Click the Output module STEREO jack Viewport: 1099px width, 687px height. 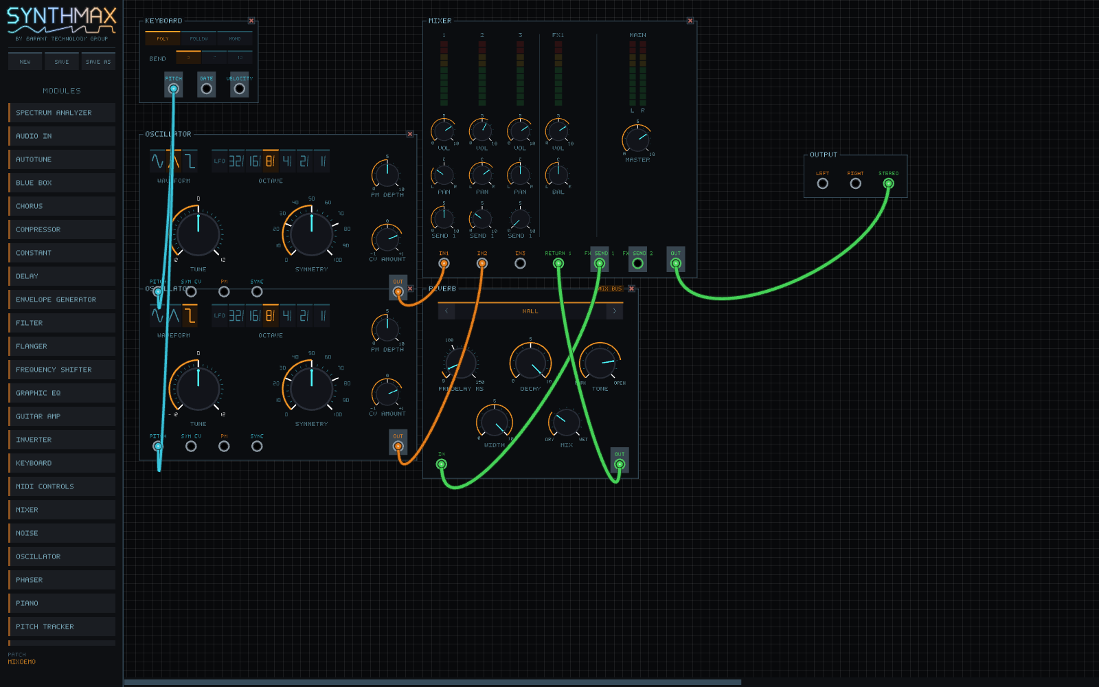888,183
